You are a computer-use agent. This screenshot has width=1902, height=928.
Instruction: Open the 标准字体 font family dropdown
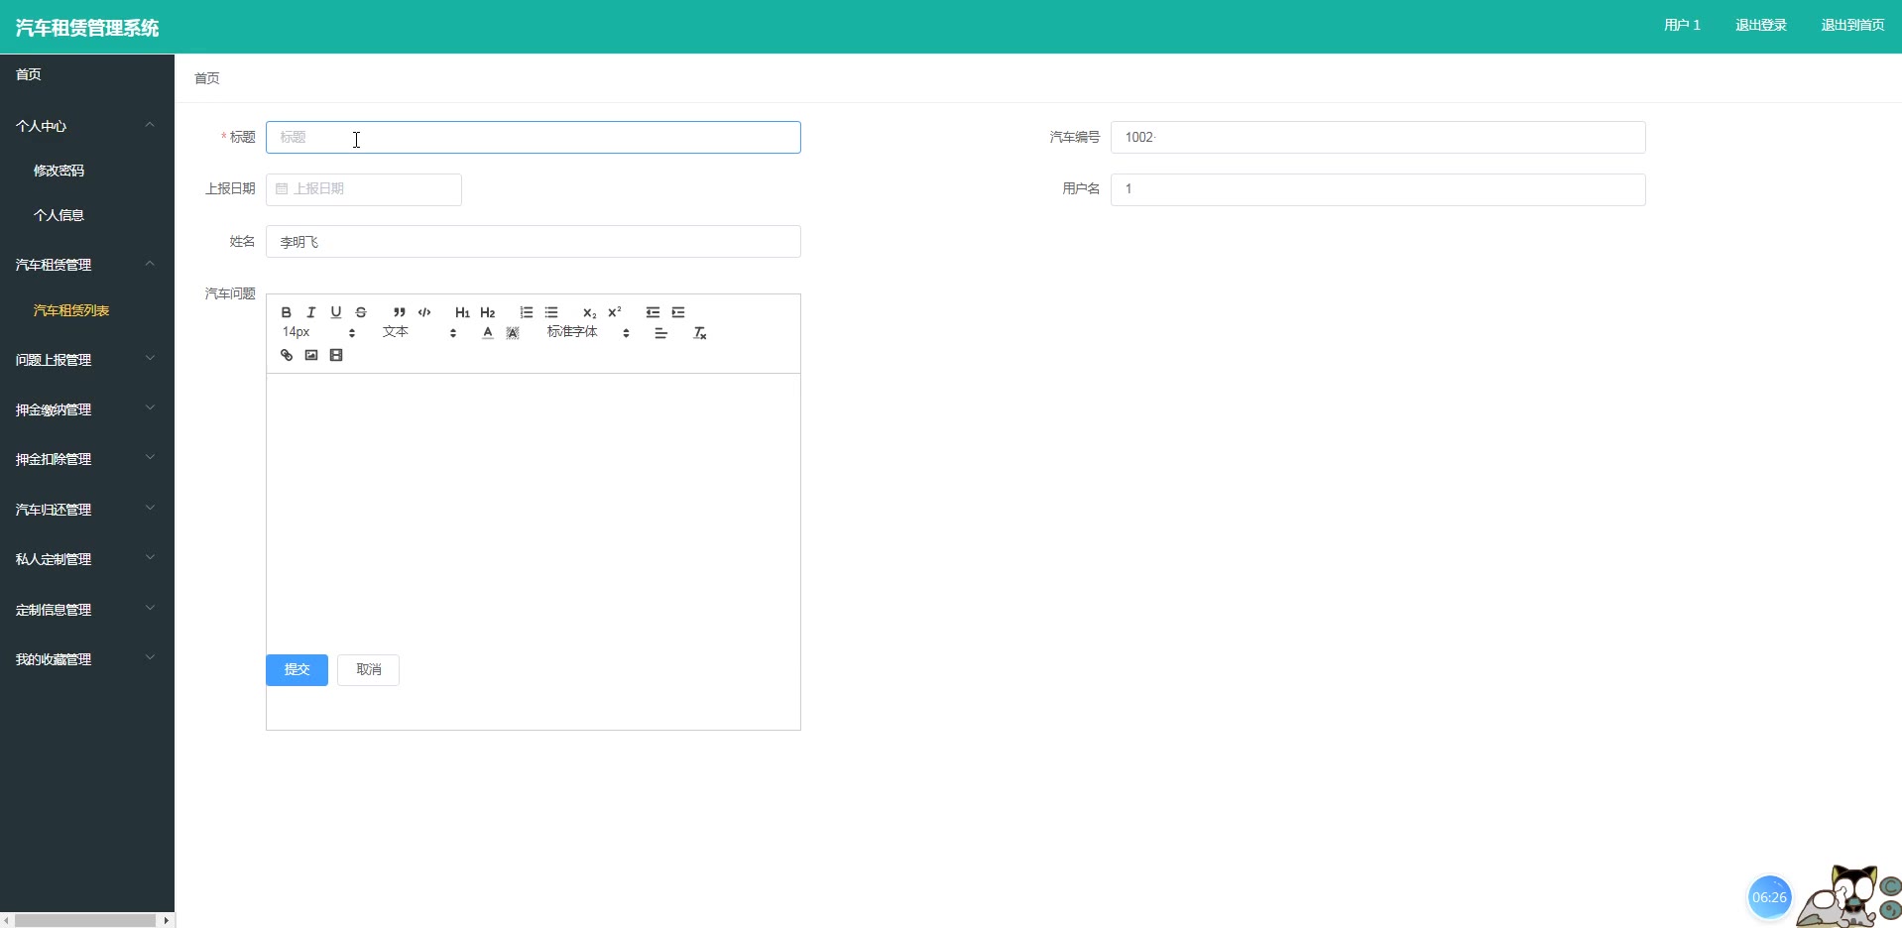pyautogui.click(x=588, y=332)
